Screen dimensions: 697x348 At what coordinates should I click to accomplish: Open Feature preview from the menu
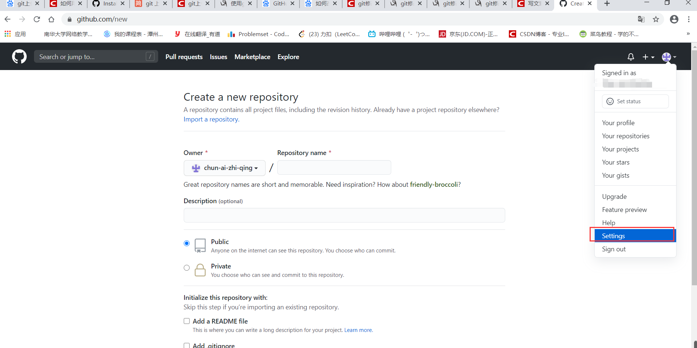point(635,210)
